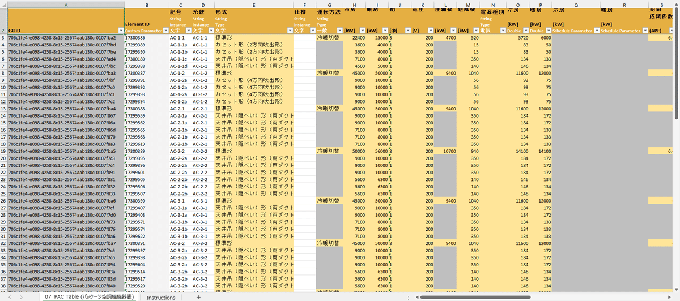Open filter dropdown in column H header
680x301 pixels.
pos(362,31)
